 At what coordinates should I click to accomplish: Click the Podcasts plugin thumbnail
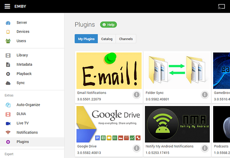pyautogui.click(x=222, y=124)
